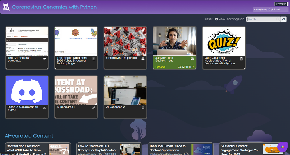Viewport: 290px width, 155px height.
Task: Open the purple chat assistant bubble
Action: 282,147
